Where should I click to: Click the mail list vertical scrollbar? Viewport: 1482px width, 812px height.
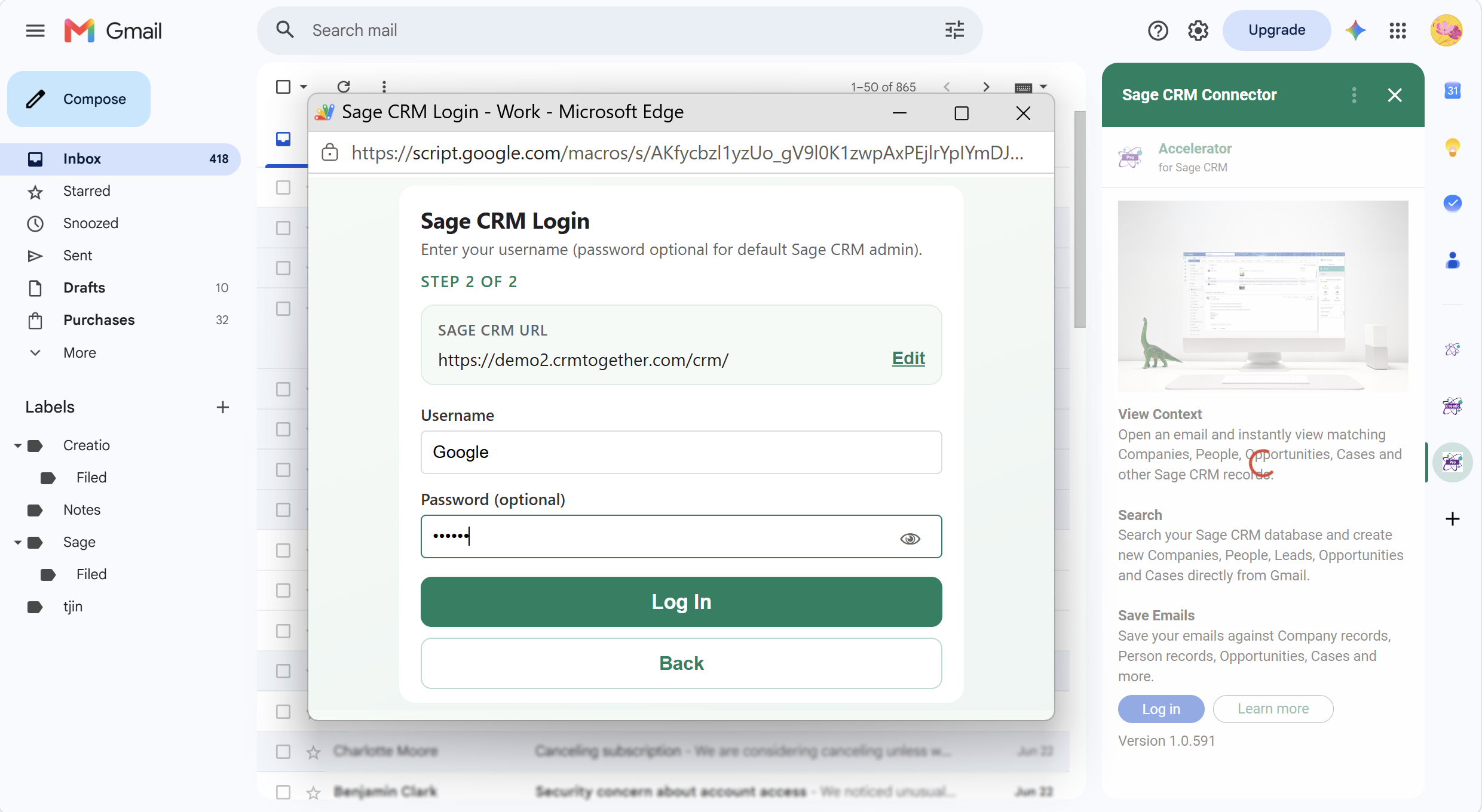pos(1080,219)
